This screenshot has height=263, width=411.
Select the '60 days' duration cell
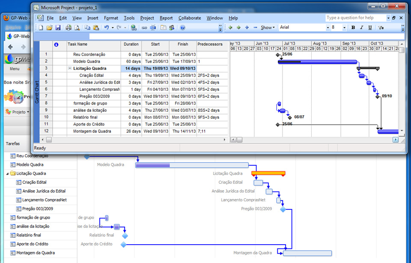(x=131, y=61)
